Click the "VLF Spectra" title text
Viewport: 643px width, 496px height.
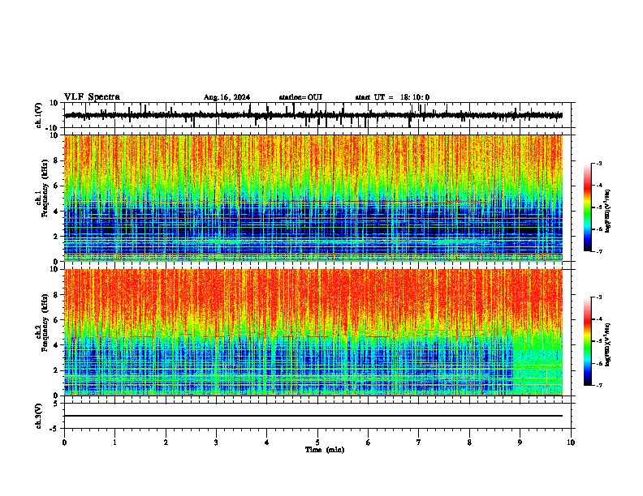tap(92, 96)
